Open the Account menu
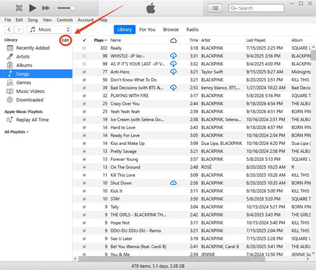This screenshot has height=270, width=316. pyautogui.click(x=86, y=20)
